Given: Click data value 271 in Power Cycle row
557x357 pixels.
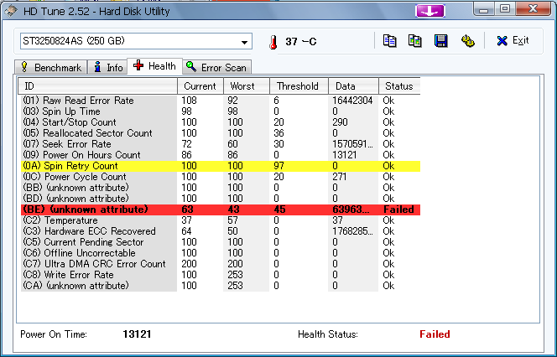Looking at the screenshot, I should point(339,177).
